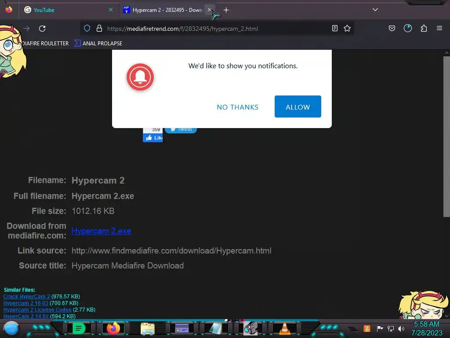Select the Hypercam 2 - 2832495 tab
The image size is (450, 338).
click(x=168, y=10)
